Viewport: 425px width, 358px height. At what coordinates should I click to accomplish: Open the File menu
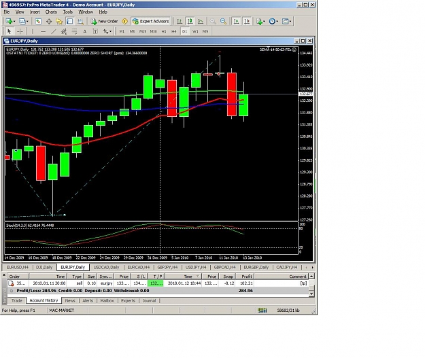point(7,12)
